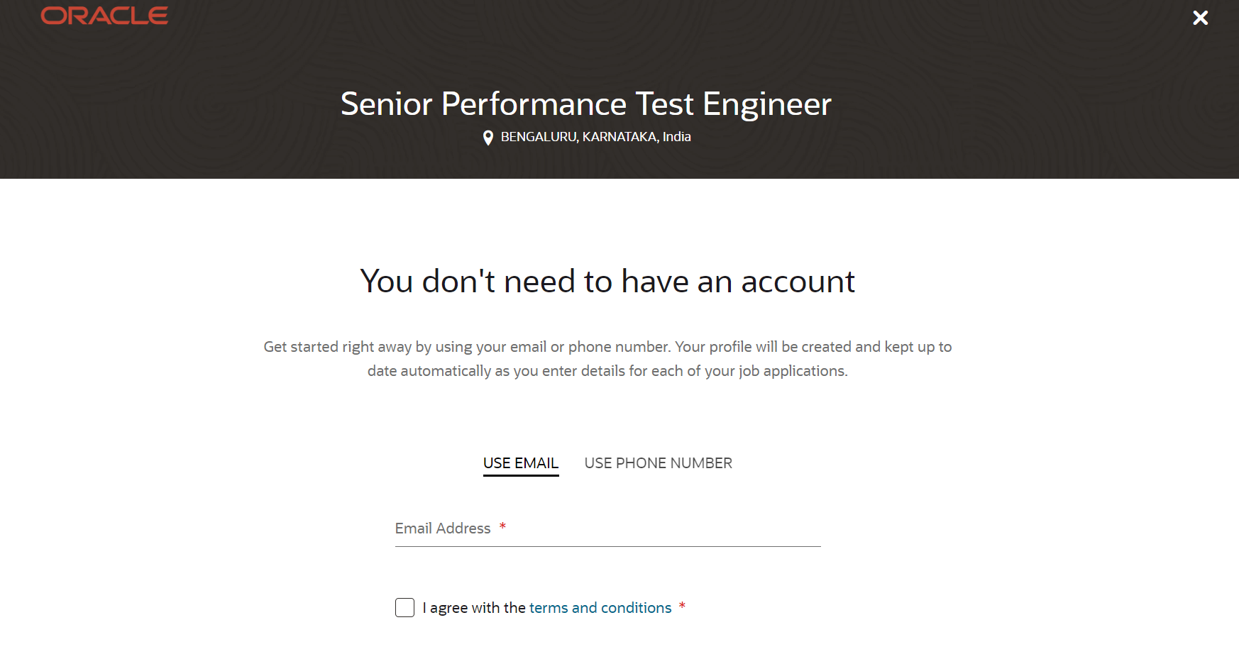1239x659 pixels.
Task: Close the application dialog with the X
Action: coord(1200,18)
